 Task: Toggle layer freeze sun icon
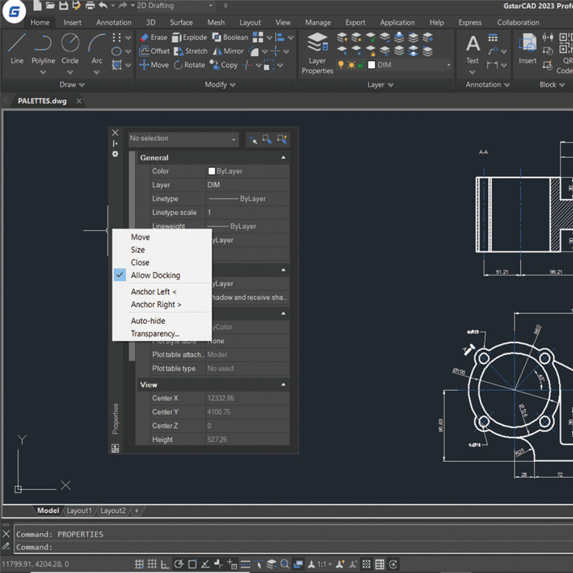pos(351,65)
